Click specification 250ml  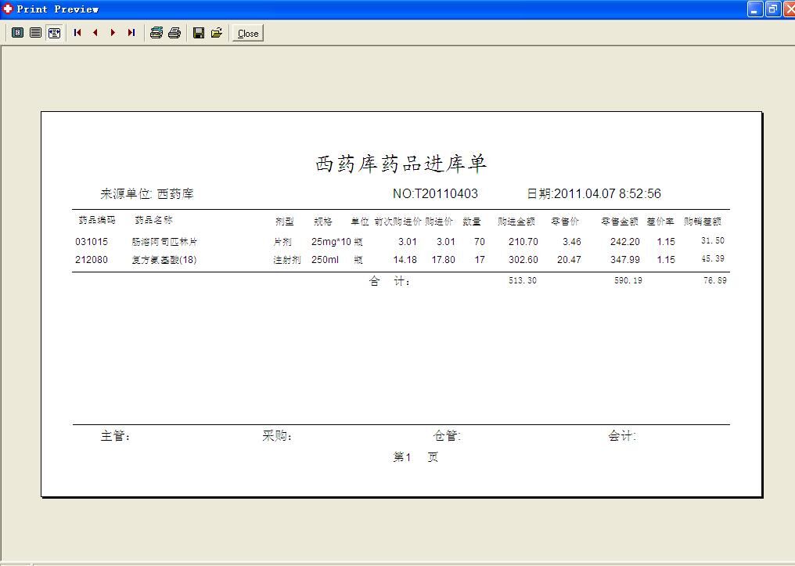pos(325,260)
